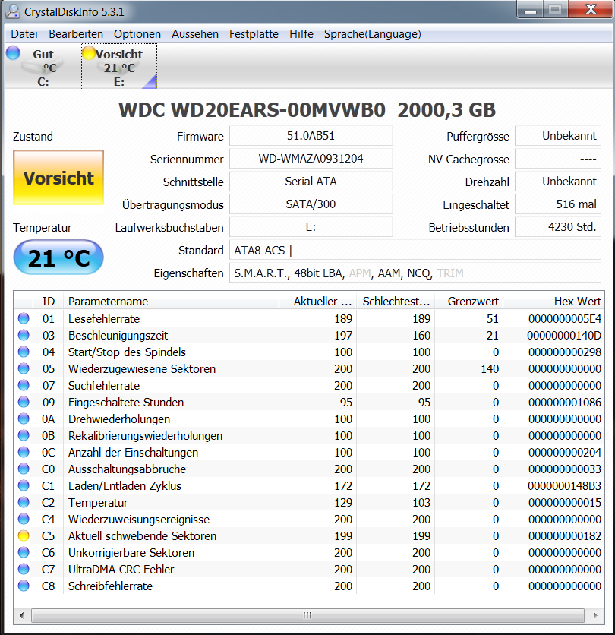Select the Lesefehlerrate parameter name
This screenshot has height=635, width=615.
[104, 319]
